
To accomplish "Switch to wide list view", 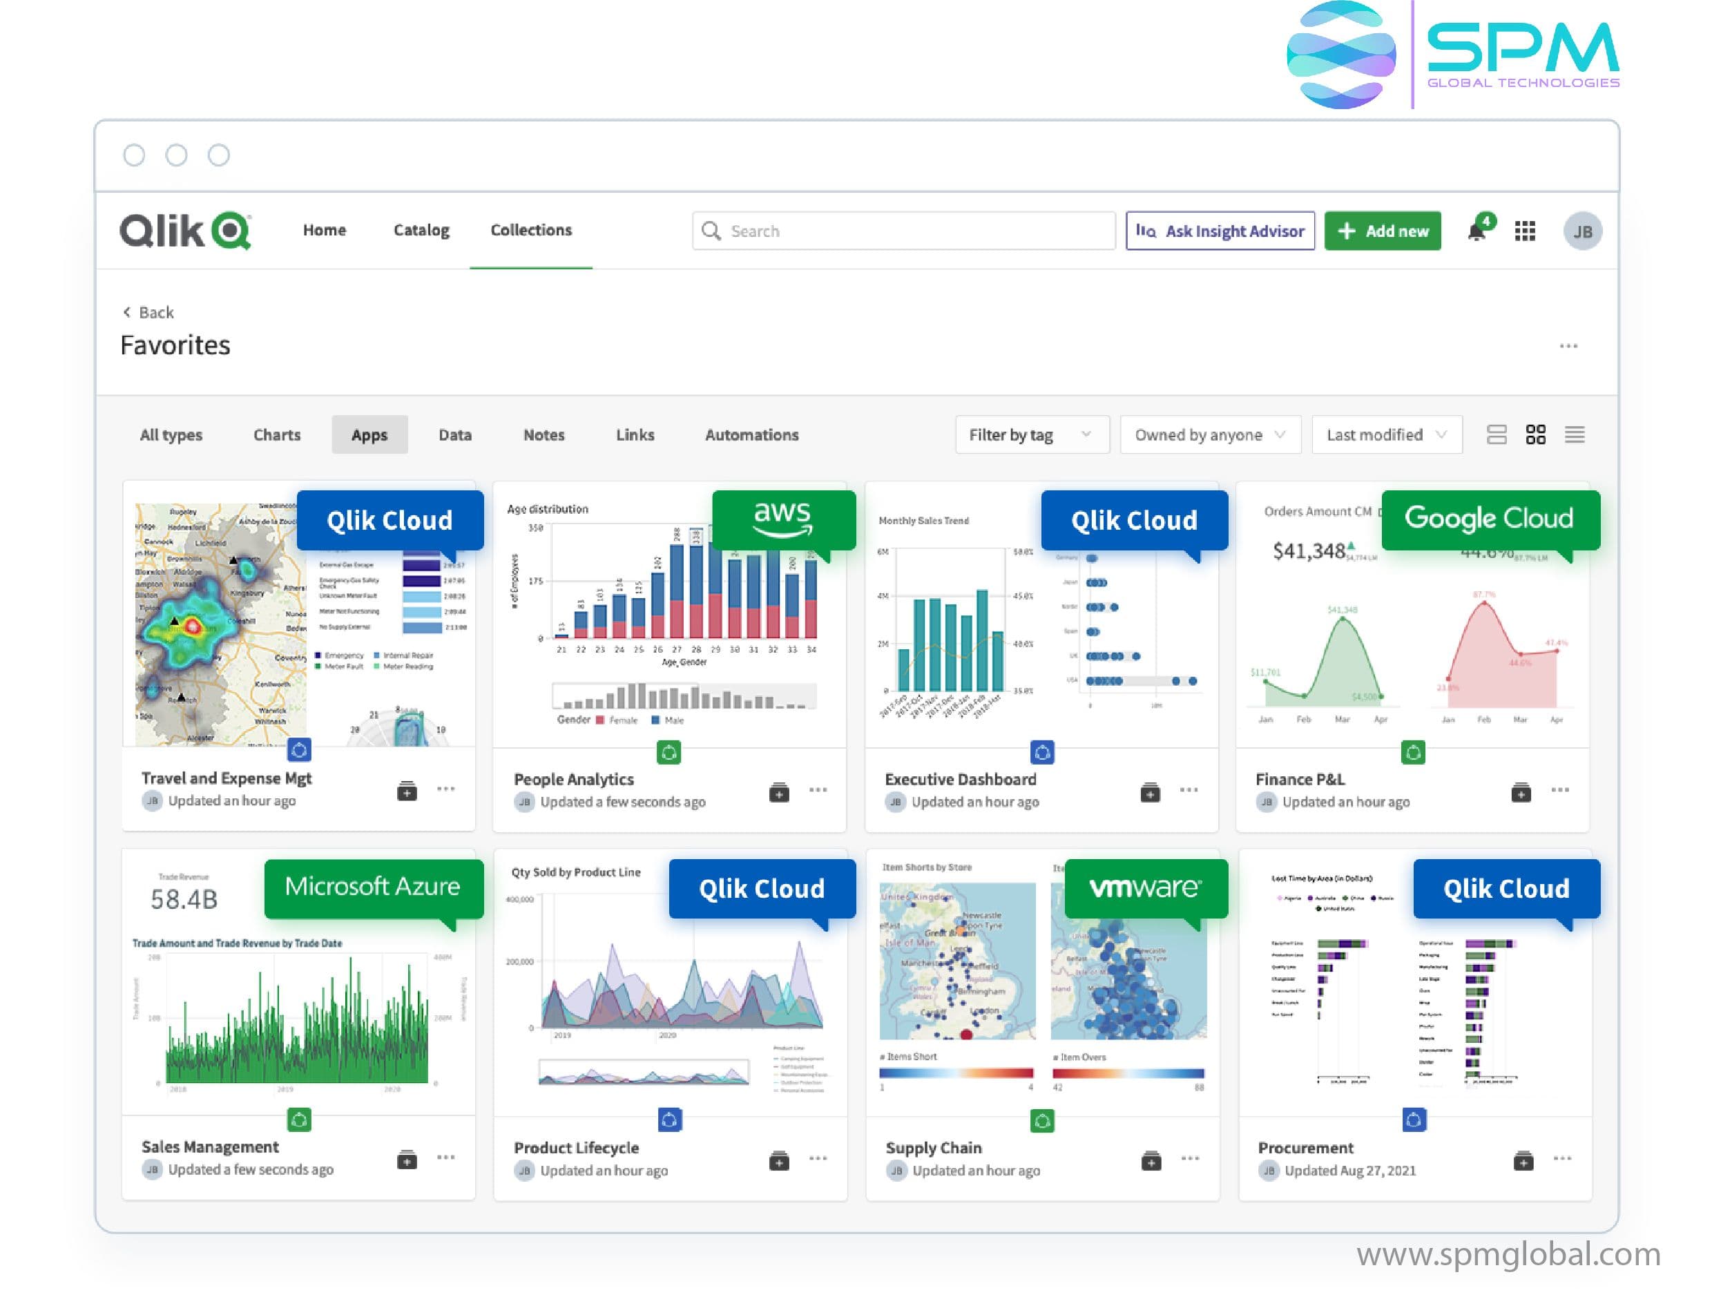I will coord(1496,435).
